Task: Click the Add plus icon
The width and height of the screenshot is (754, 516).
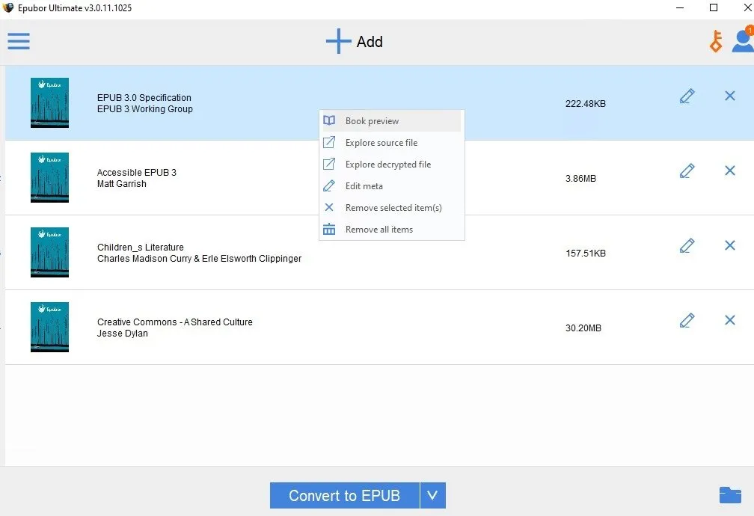Action: pyautogui.click(x=339, y=41)
